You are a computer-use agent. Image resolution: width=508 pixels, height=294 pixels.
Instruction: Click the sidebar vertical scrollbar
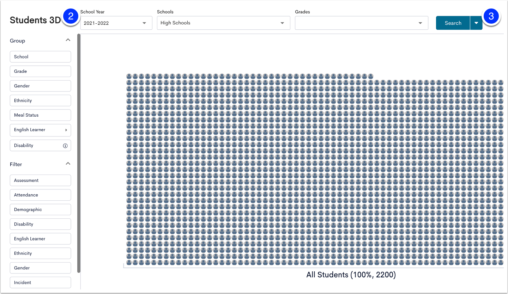(79, 153)
